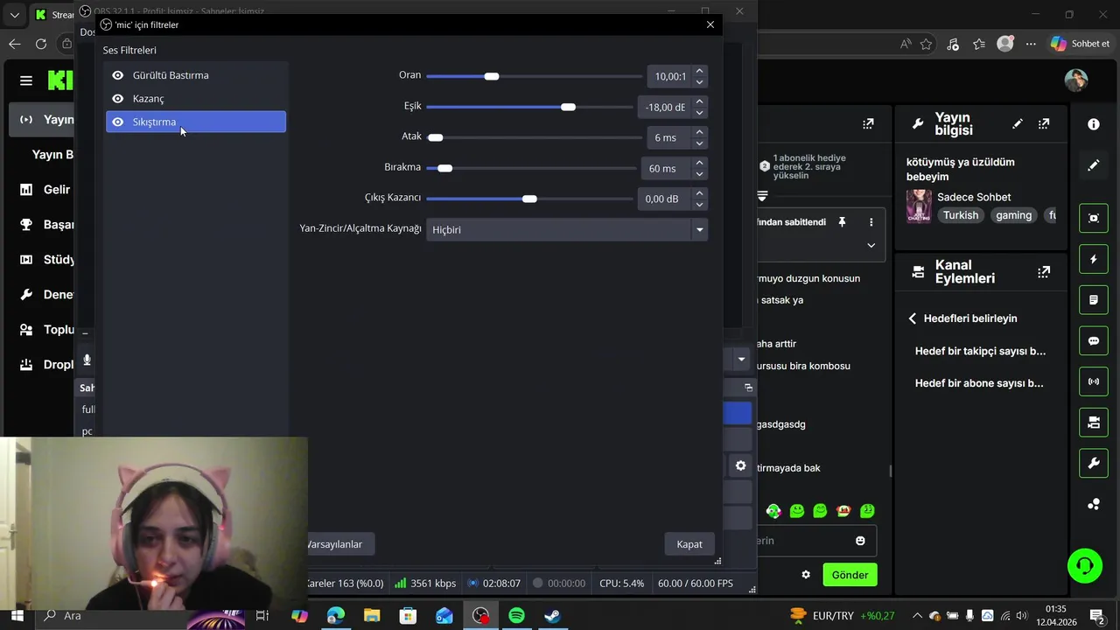Open Kick sidebar hamburger menu
The height and width of the screenshot is (630, 1120).
(26, 80)
